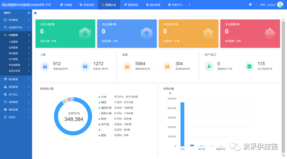Click the 磅点管理 sidebar icon
Viewport: 287px width, 159px height.
tap(5, 79)
